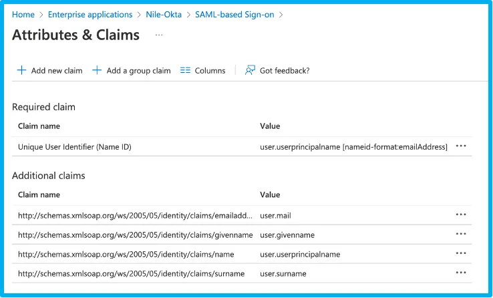Screen dimensions: 493x298
Task: Click the Got feedback person icon
Action: (250, 70)
